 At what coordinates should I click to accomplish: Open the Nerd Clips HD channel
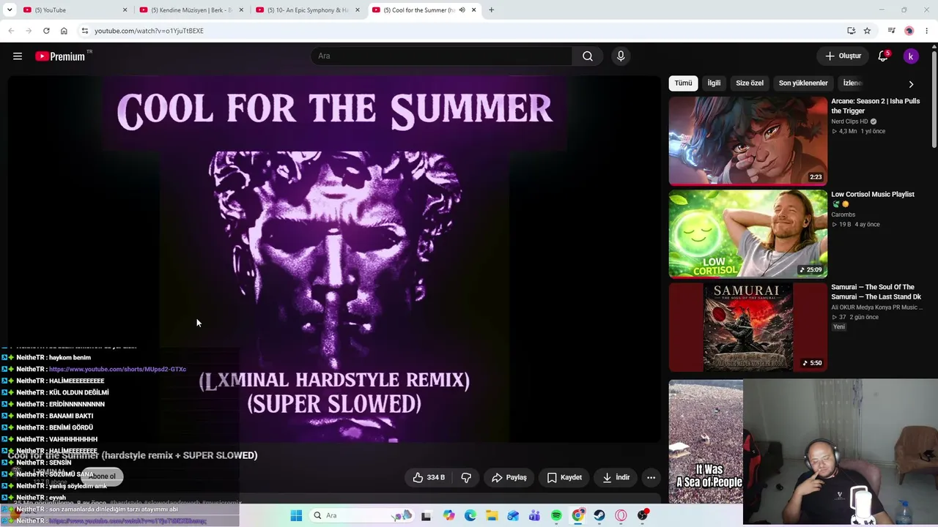click(x=849, y=122)
